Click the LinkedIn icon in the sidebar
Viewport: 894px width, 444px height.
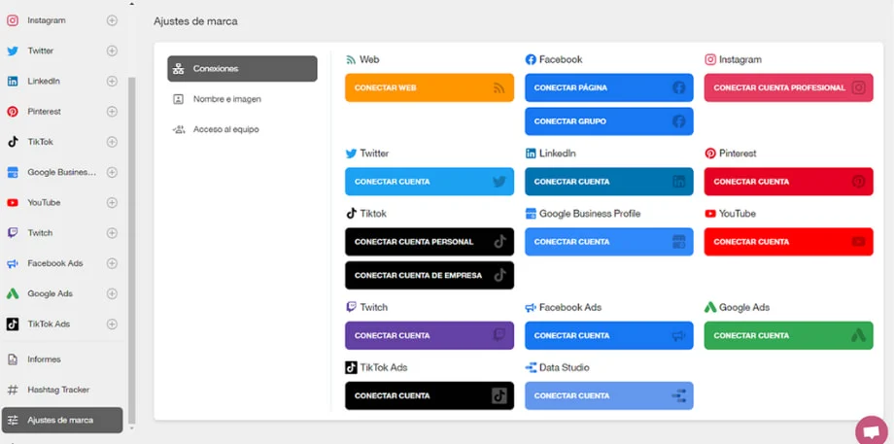[13, 81]
